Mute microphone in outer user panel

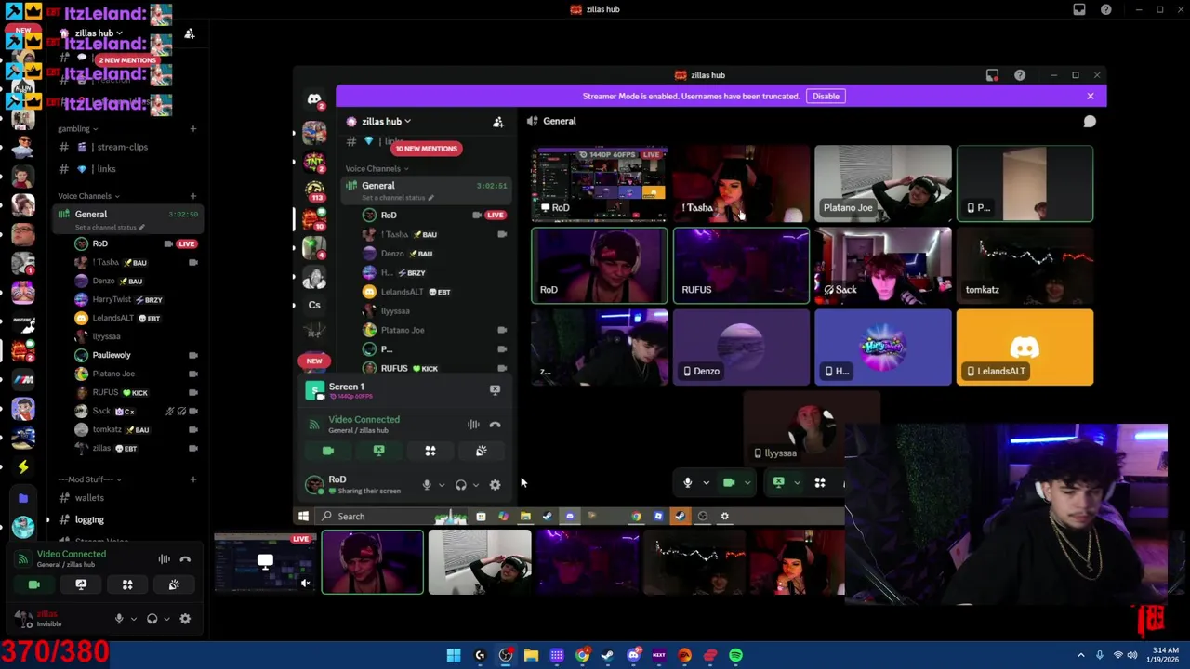click(118, 619)
